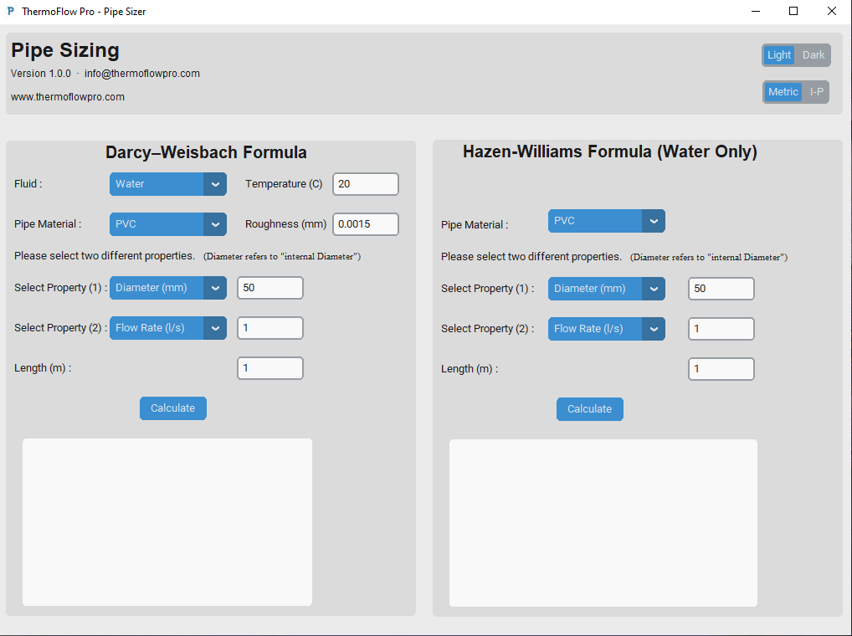Screen dimensions: 852x636
Task: Open Darcy–Weisbach Select Property (2) Flow Rate dropdown
Action: (167, 328)
